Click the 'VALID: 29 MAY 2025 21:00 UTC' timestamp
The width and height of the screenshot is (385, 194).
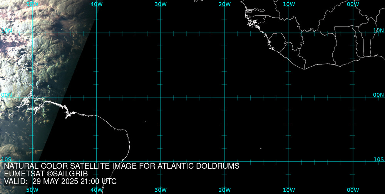pos(60,182)
